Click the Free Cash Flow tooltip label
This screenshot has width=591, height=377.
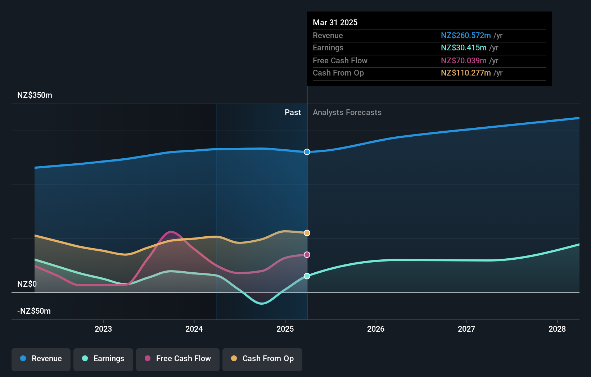click(x=340, y=61)
